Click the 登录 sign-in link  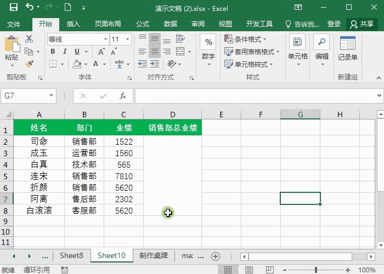pyautogui.click(x=334, y=24)
